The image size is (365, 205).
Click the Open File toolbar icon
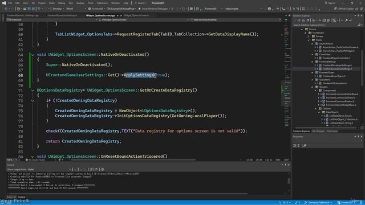[x=25, y=9]
